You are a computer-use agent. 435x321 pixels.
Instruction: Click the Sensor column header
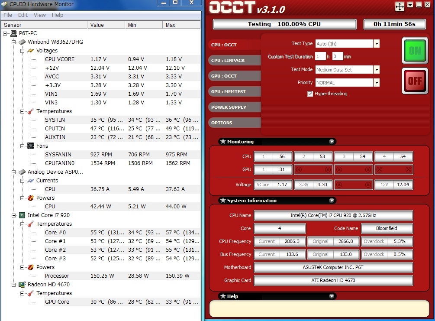click(x=45, y=25)
